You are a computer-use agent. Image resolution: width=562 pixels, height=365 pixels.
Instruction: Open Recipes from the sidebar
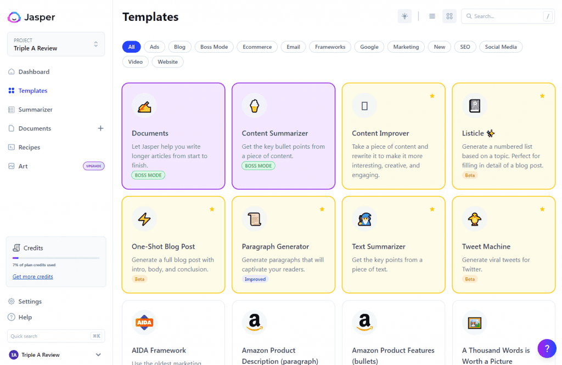tap(29, 147)
